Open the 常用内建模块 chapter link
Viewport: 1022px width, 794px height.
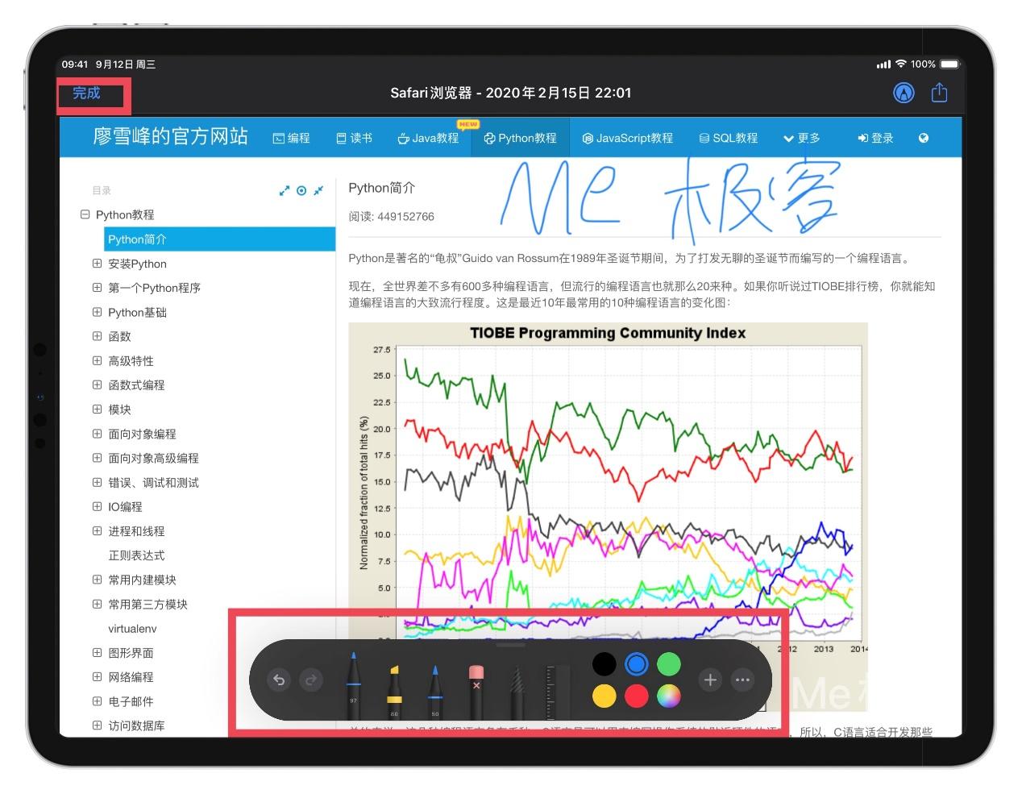[142, 580]
